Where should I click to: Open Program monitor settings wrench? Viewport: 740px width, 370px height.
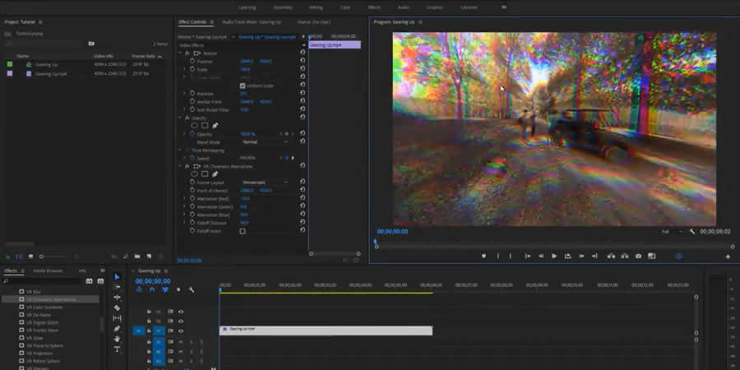(x=692, y=232)
